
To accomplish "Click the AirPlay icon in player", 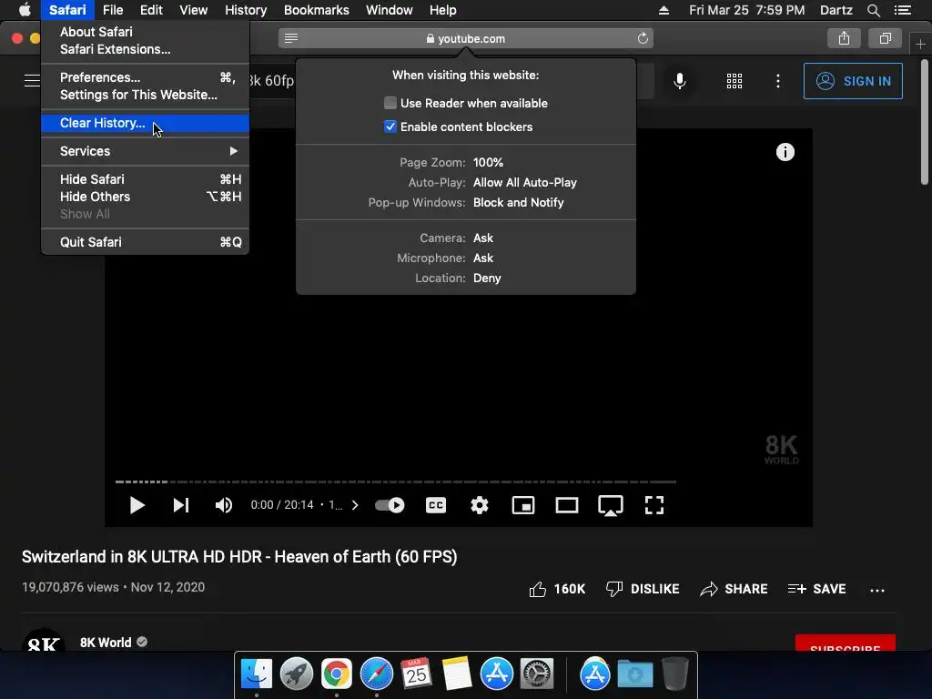I will coord(611,505).
